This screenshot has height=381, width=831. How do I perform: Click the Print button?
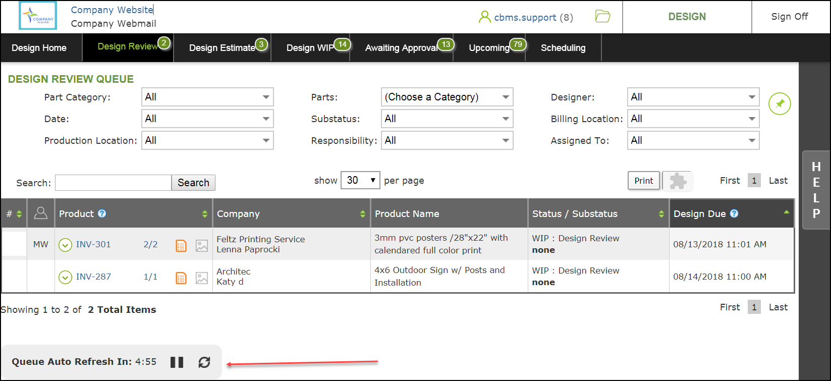pos(644,181)
